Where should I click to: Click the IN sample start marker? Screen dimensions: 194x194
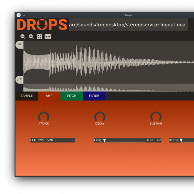(20, 45)
